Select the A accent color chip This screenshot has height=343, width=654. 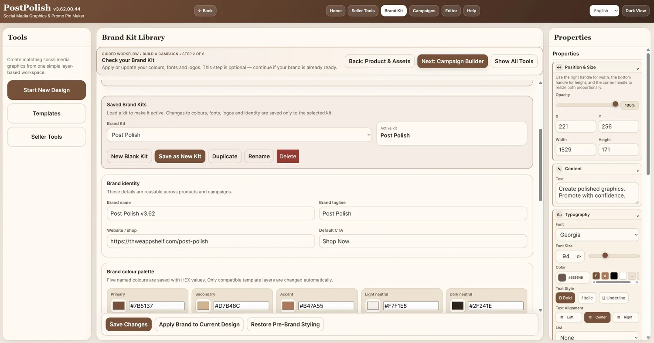coord(605,276)
